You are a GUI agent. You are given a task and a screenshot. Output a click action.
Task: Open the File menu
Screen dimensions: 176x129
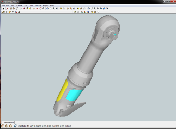tap(3, 5)
